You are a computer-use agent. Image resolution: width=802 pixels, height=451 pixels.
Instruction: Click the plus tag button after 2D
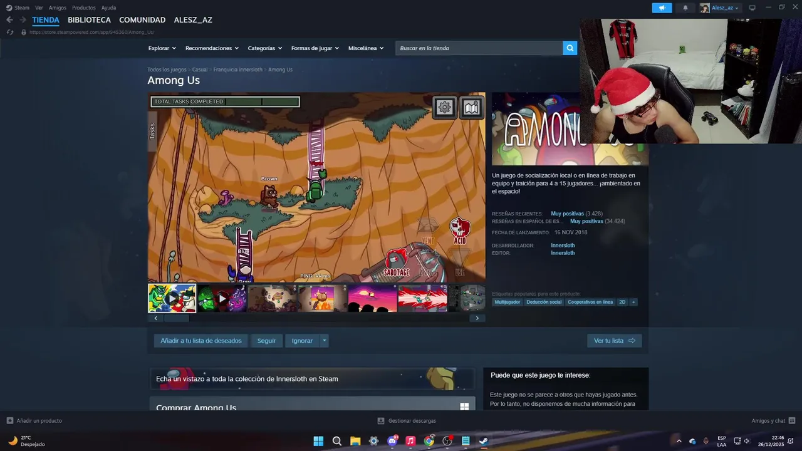coord(633,302)
